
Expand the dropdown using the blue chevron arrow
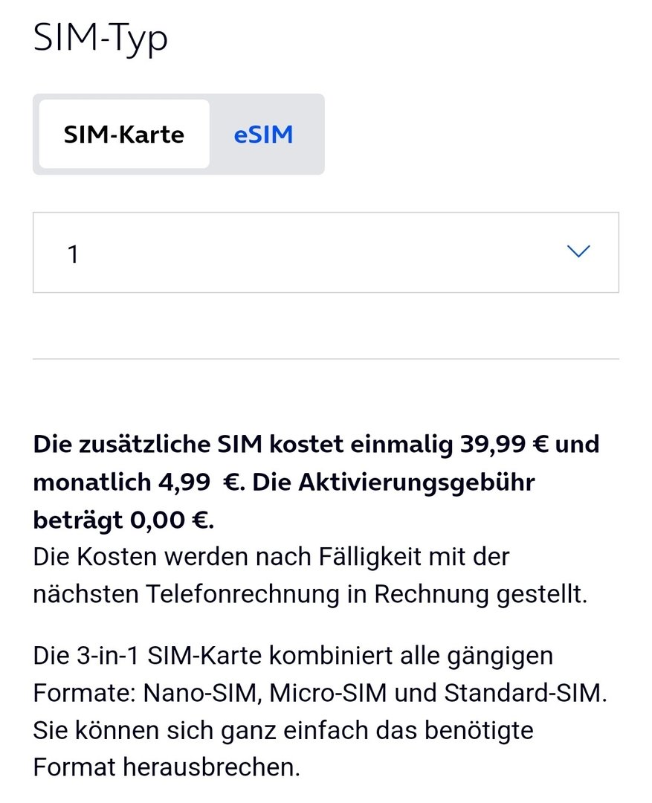coord(578,251)
